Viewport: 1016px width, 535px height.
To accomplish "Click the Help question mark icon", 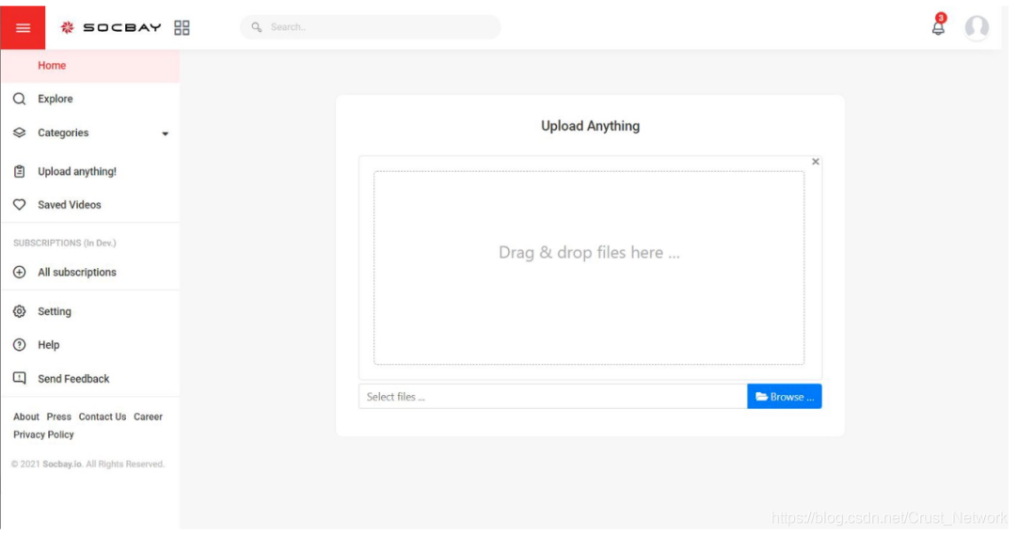I will coord(20,344).
